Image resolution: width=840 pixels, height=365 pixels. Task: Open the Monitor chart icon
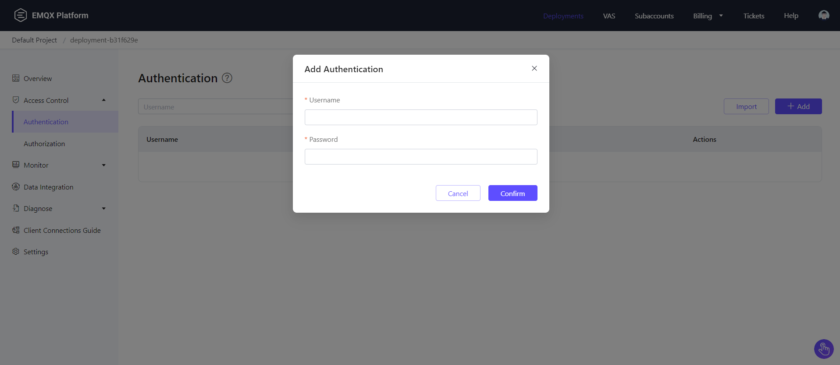point(16,165)
